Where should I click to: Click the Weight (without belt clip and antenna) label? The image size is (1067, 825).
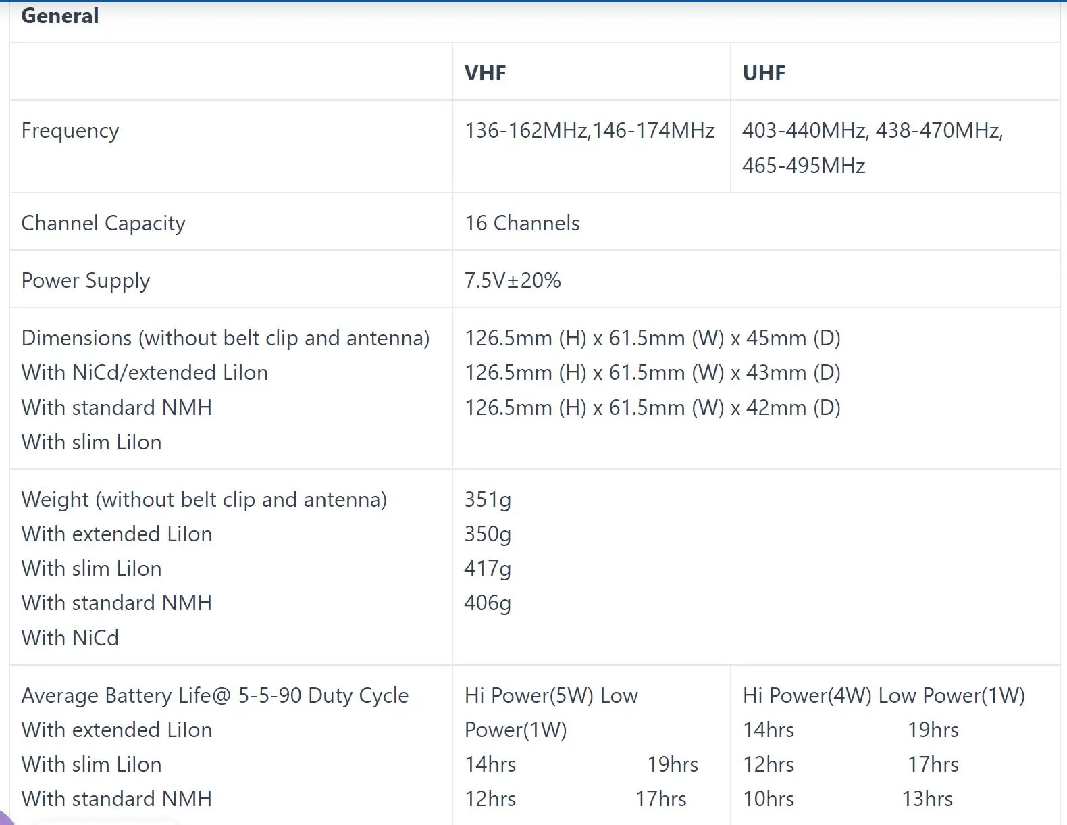[204, 499]
